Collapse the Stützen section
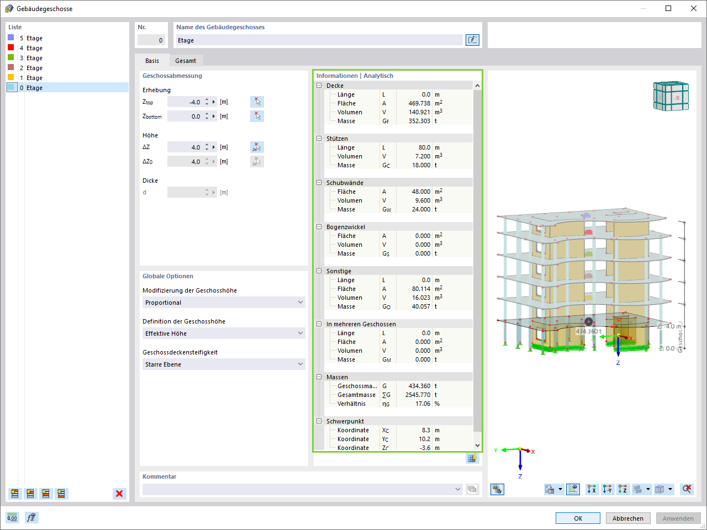Viewport: 707px width, 530px height. (319, 139)
